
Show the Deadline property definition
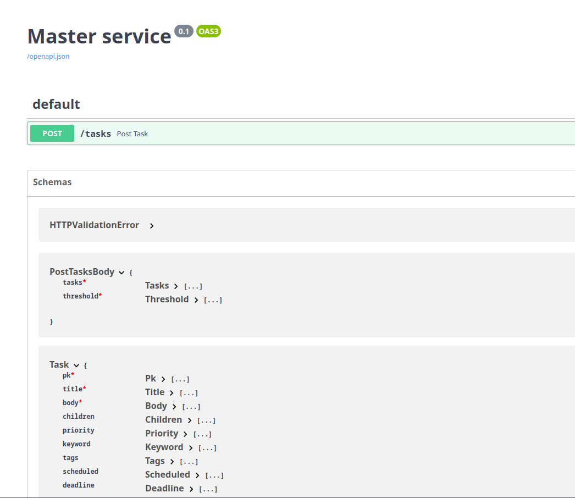191,489
